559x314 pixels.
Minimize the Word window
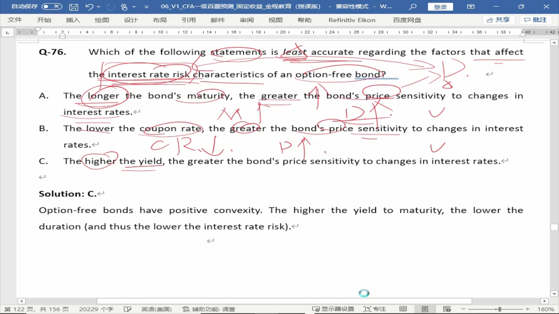pos(496,7)
